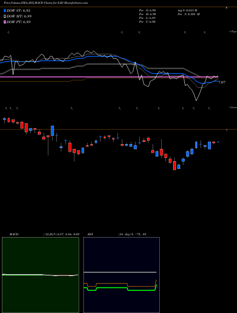Click the '<Lows' marker label
The height and width of the screenshot is (313, 237).
pos(233,108)
